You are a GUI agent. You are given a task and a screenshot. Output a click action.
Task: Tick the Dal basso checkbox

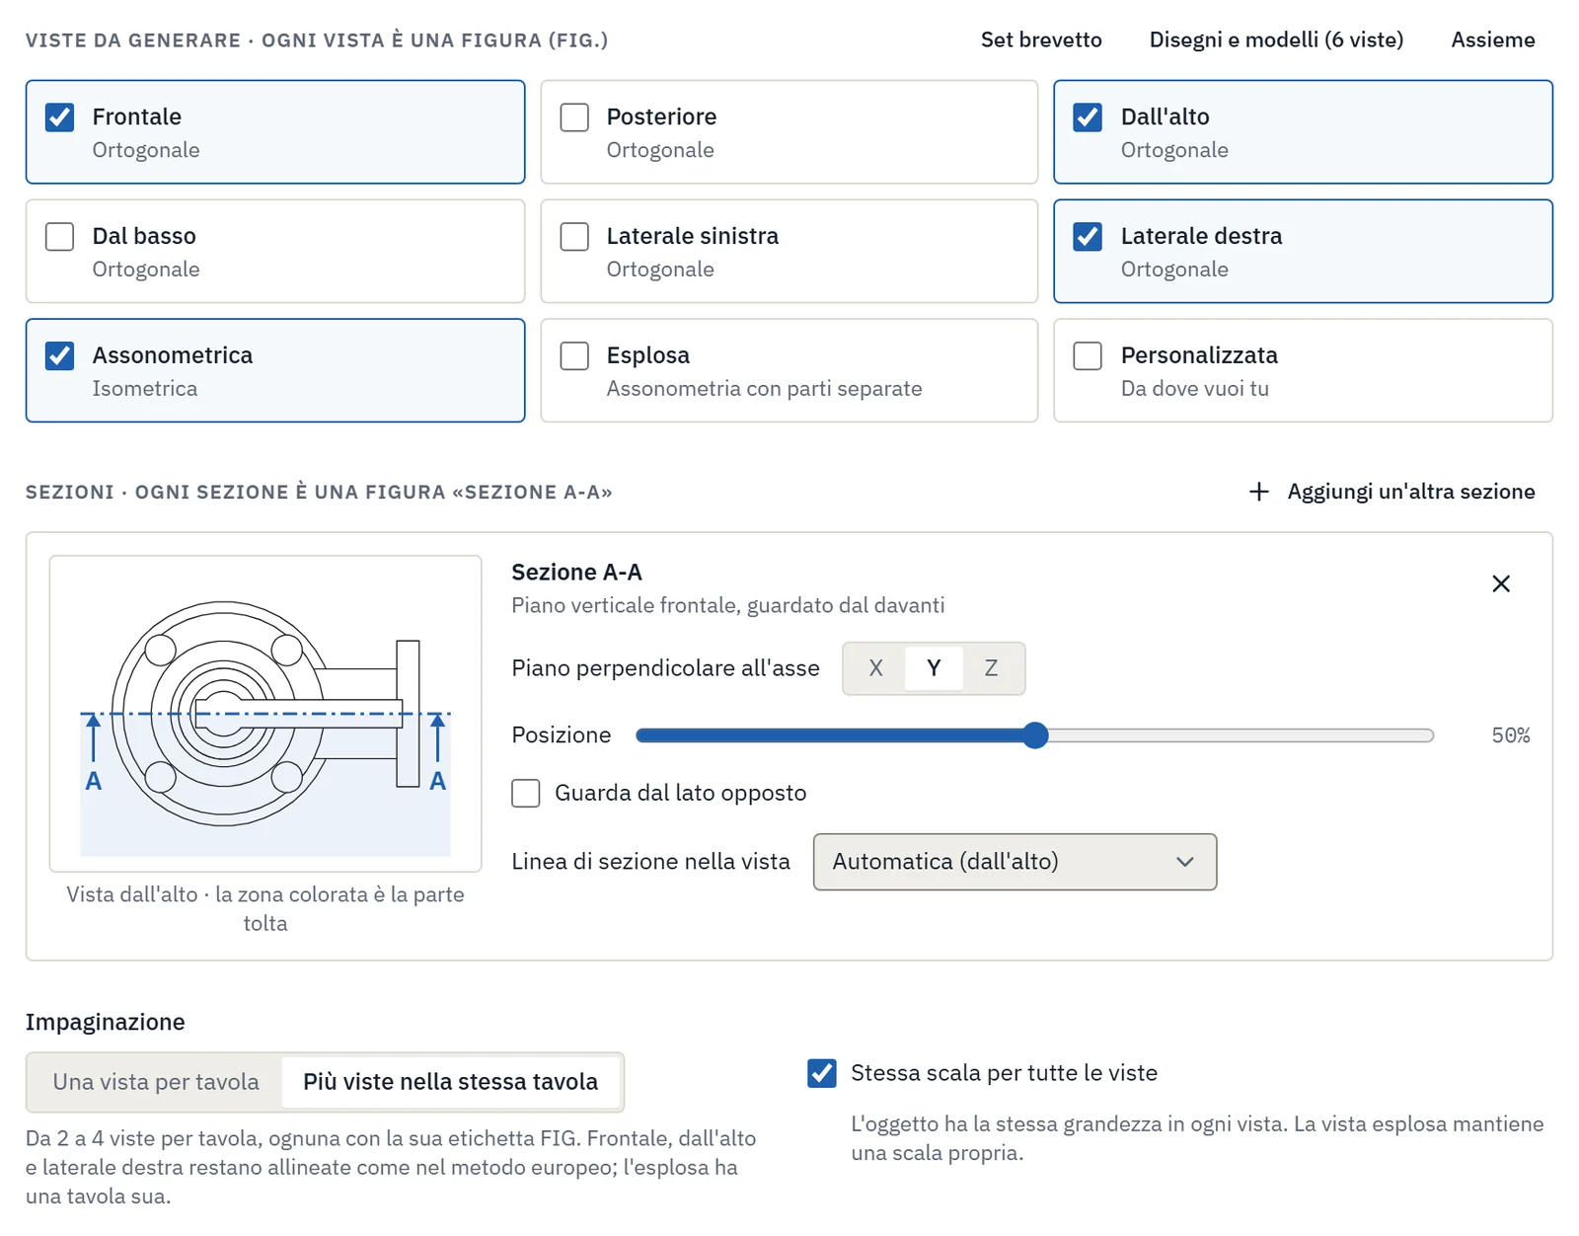pos(60,237)
